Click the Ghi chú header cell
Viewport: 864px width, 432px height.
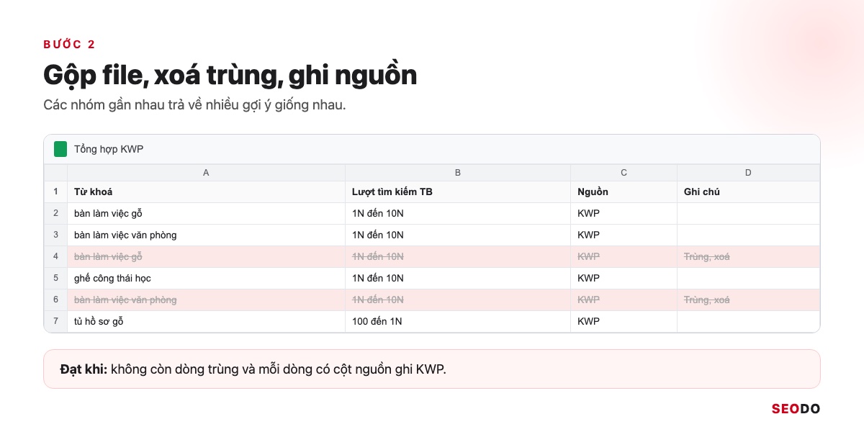748,192
